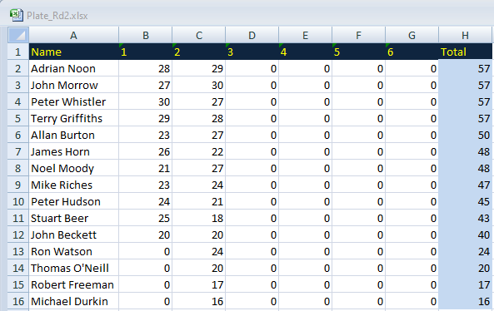Click the Name header cell
494x311 pixels.
(x=73, y=52)
